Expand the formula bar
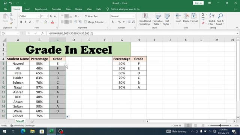The width and height of the screenshot is (240, 135). coord(237,33)
